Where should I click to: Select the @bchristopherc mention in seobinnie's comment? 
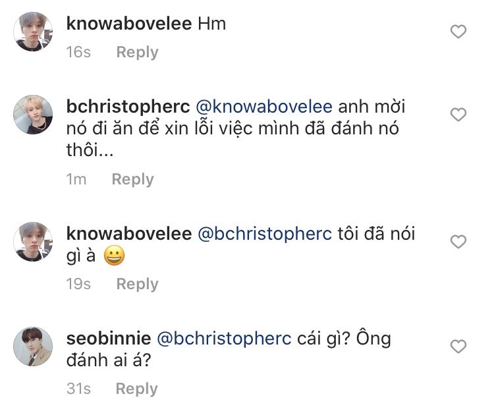click(x=223, y=339)
